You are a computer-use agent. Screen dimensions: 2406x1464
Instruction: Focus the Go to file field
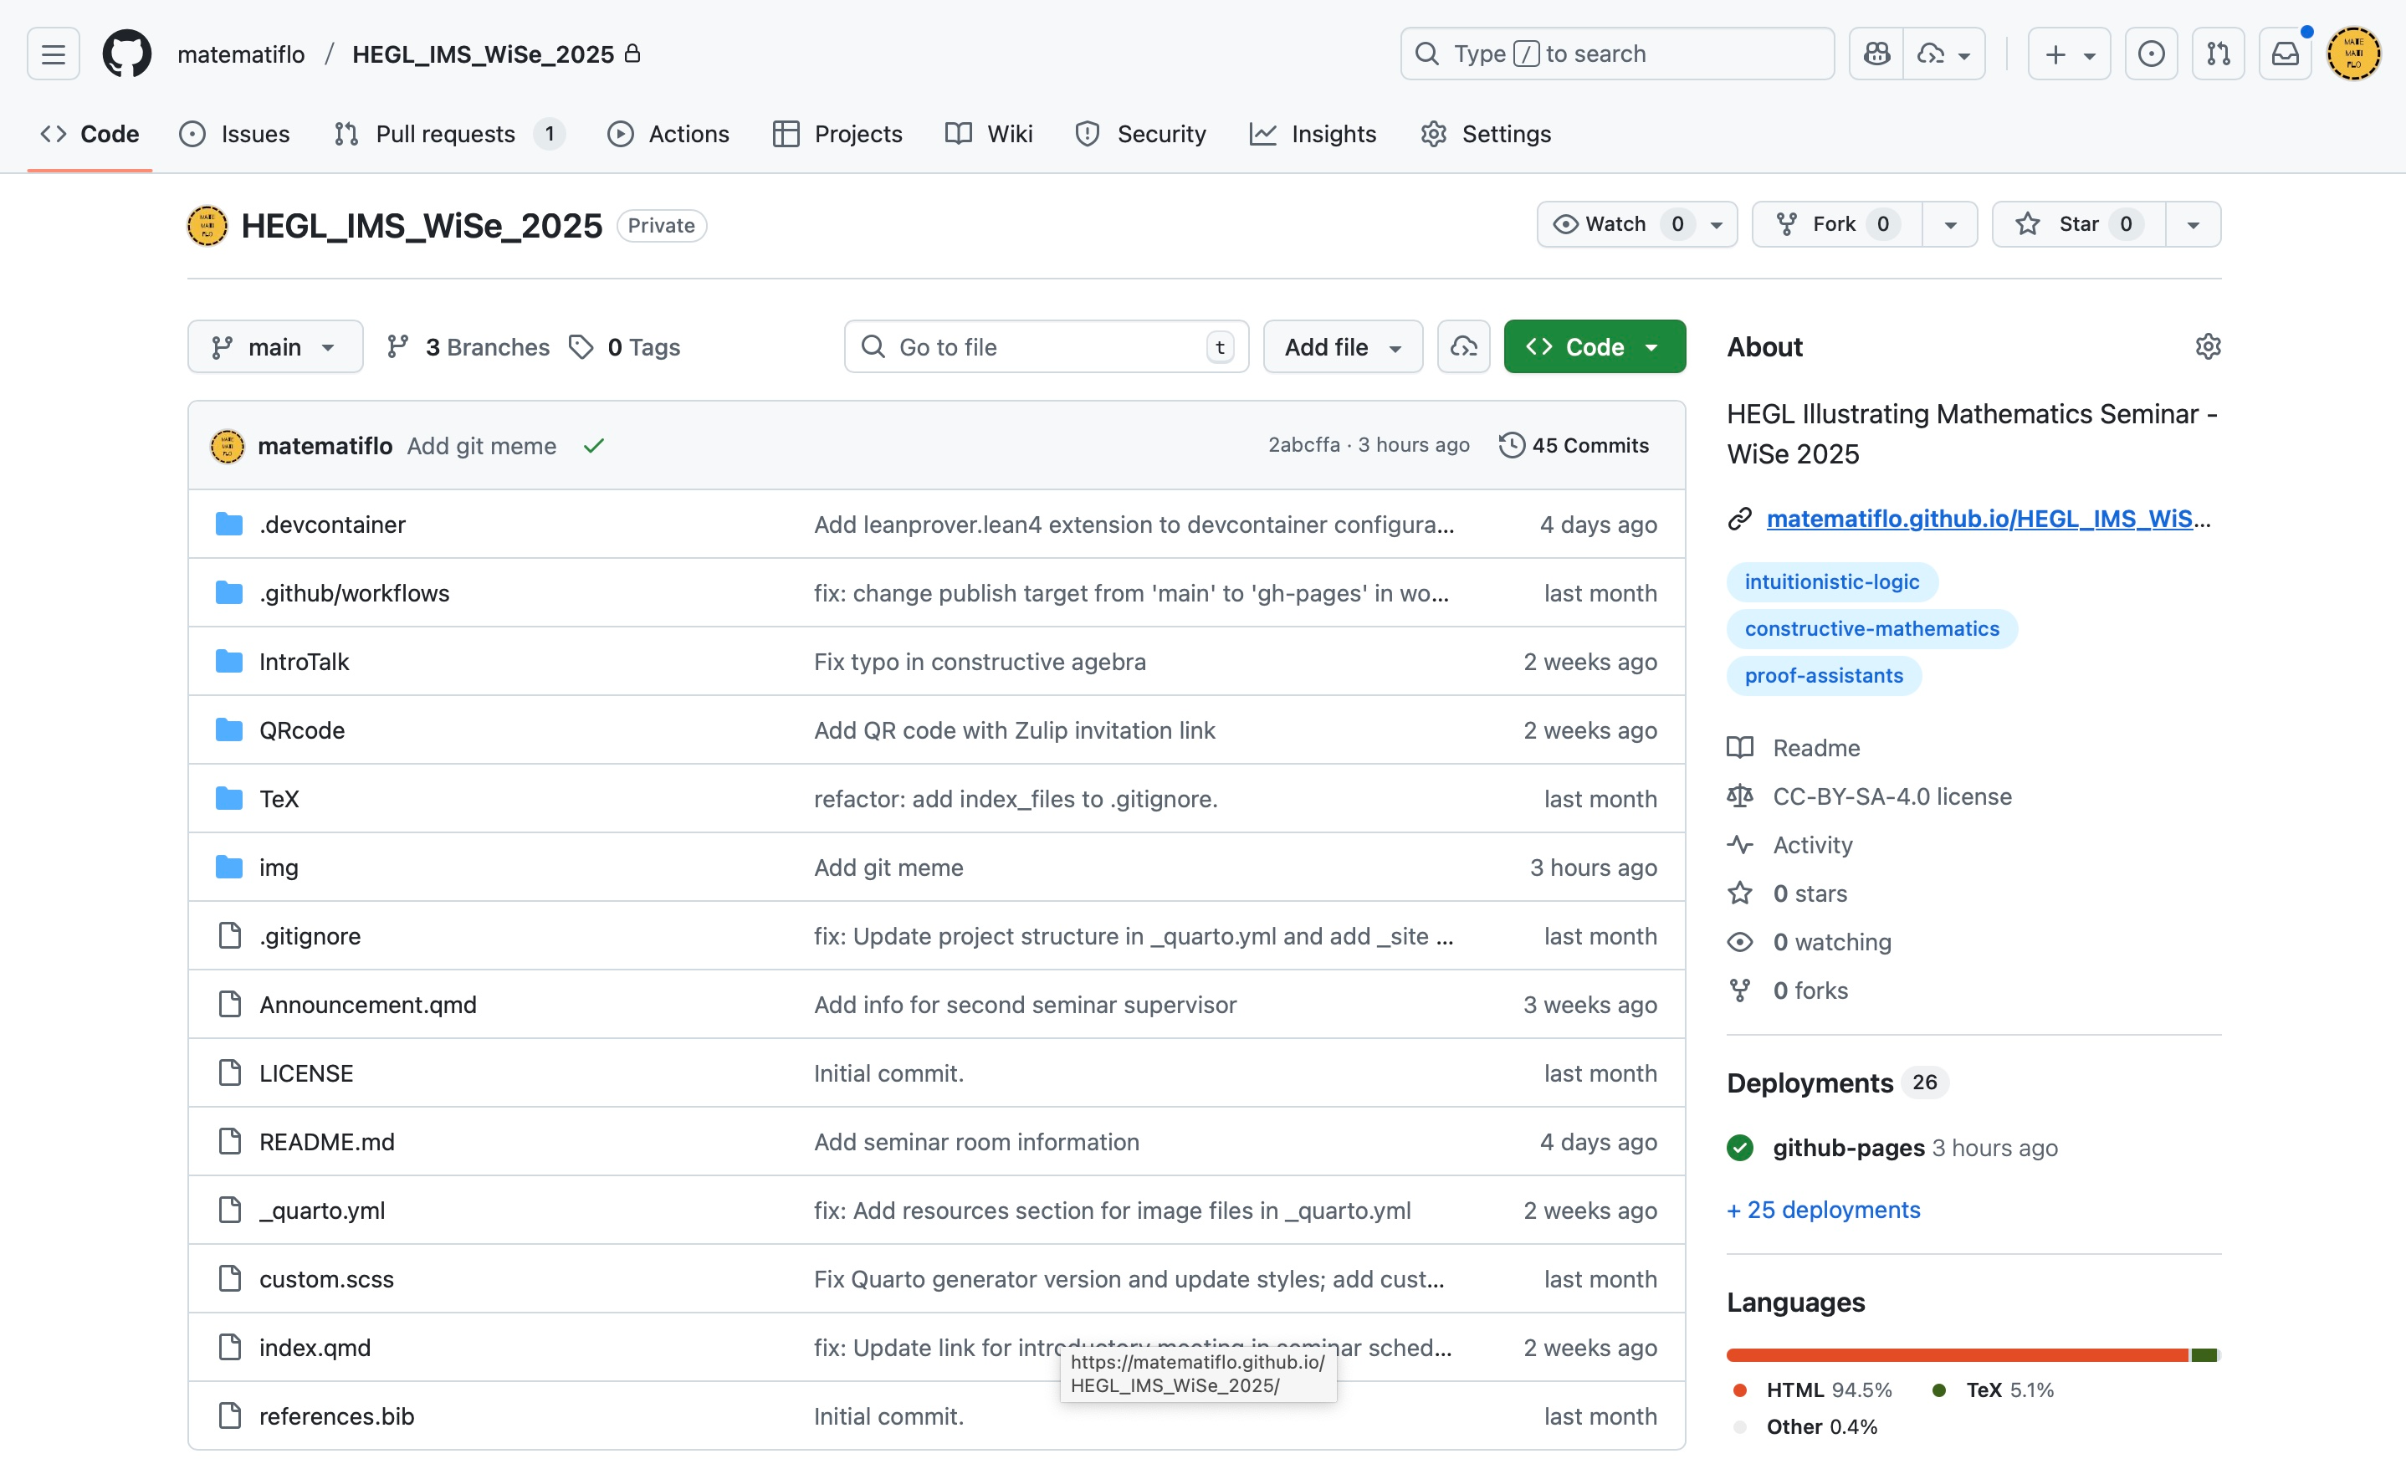click(1045, 346)
